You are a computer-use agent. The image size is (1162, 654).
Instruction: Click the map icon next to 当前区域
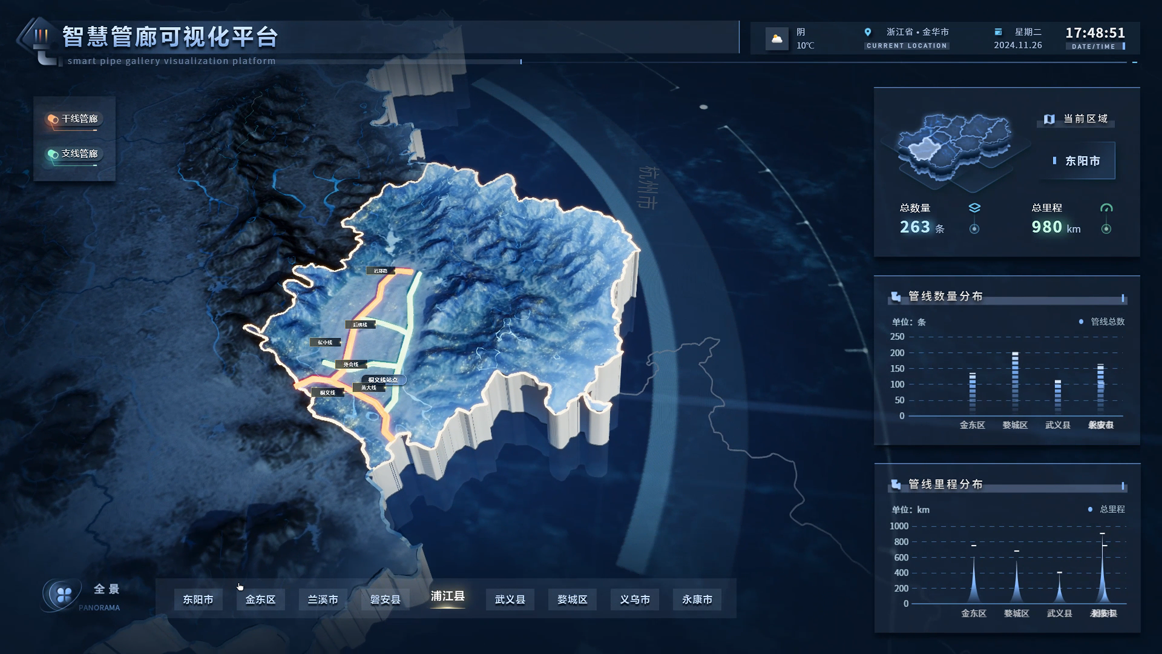[1049, 119]
